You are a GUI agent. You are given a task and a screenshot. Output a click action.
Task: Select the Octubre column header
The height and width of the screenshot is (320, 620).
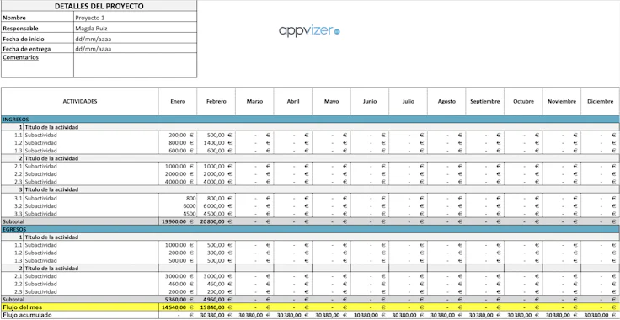click(x=523, y=102)
